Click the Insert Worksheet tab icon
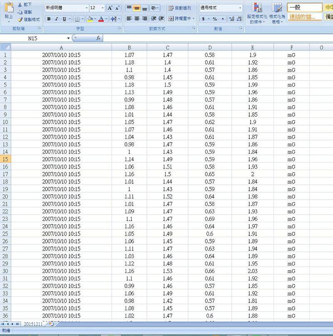333x336 pixels. [x=51, y=324]
